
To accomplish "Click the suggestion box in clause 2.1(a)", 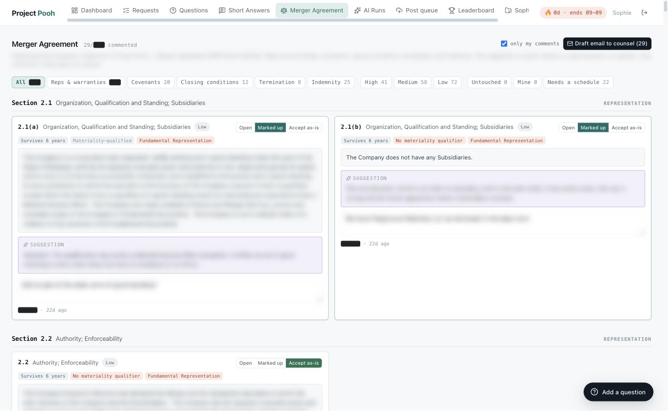I will (170, 255).
